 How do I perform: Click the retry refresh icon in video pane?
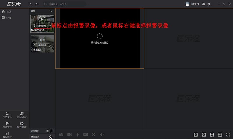[x=100, y=36]
